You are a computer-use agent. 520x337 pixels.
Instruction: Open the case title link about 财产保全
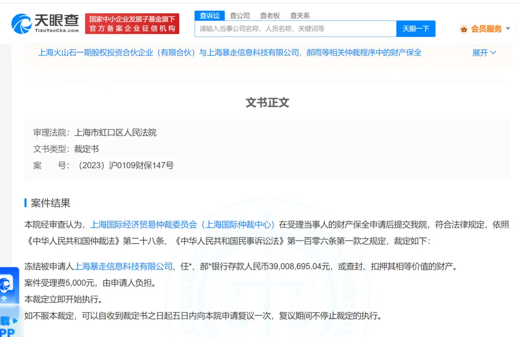(x=229, y=52)
